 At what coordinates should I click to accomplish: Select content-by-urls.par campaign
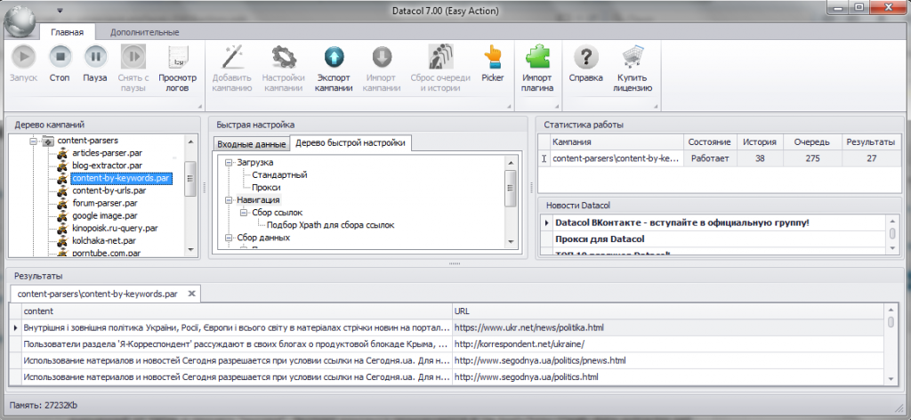[109, 190]
